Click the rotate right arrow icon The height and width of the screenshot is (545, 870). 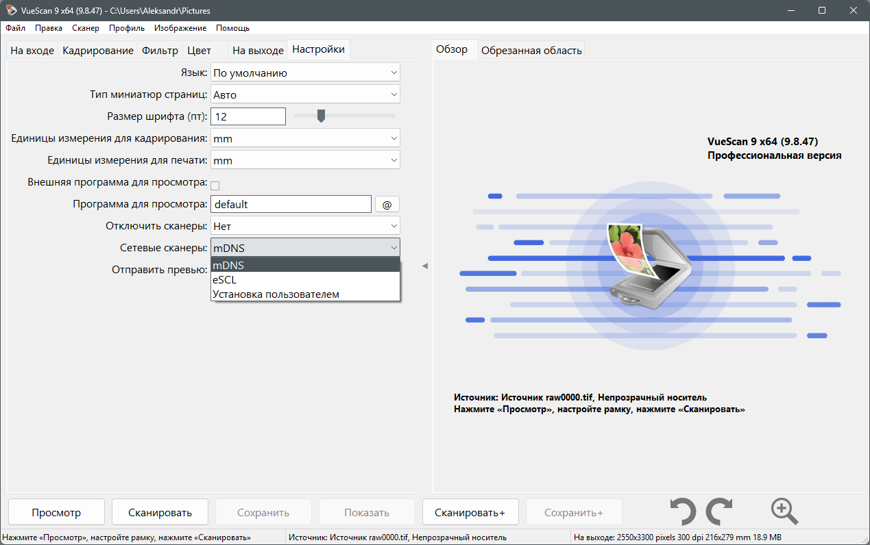point(719,512)
